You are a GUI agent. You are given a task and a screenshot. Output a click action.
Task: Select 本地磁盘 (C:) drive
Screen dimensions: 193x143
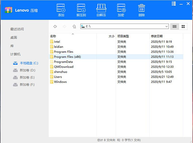point(29,63)
